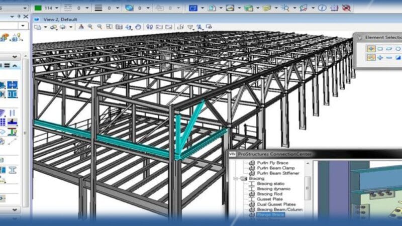Open the dropdown beside yellow layers icon

pyautogui.click(x=276, y=8)
